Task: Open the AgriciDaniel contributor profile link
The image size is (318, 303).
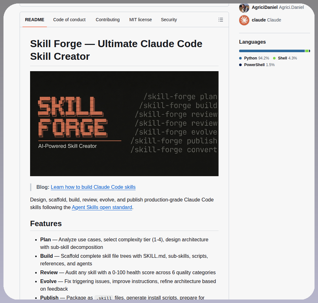Action: click(x=278, y=7)
